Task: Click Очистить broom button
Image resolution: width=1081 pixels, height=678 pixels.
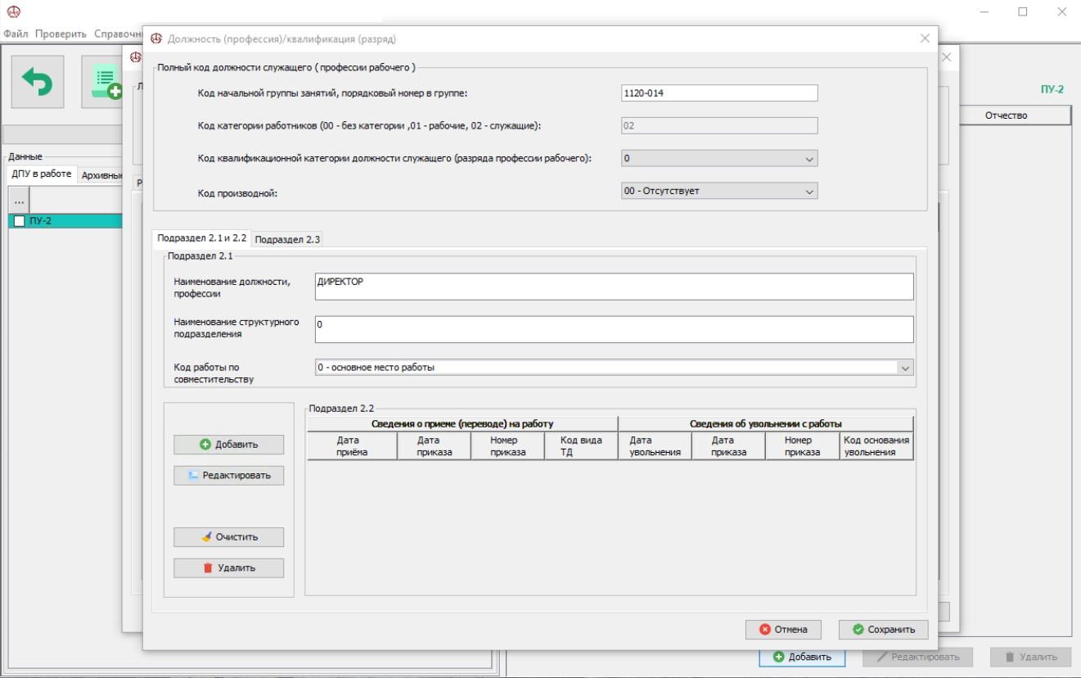Action: click(228, 537)
